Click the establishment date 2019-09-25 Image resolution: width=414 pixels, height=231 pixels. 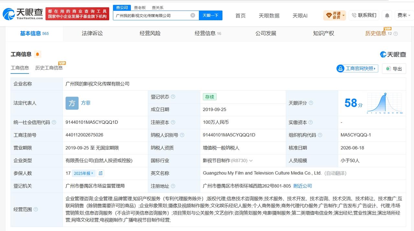tap(214, 109)
